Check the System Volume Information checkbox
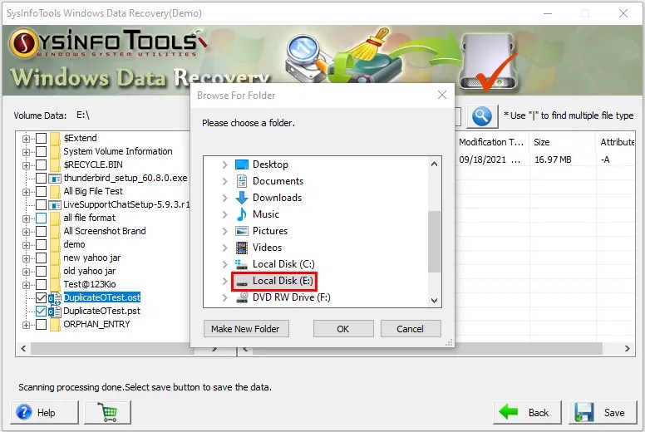Screen dimensions: 645x432 [41, 151]
